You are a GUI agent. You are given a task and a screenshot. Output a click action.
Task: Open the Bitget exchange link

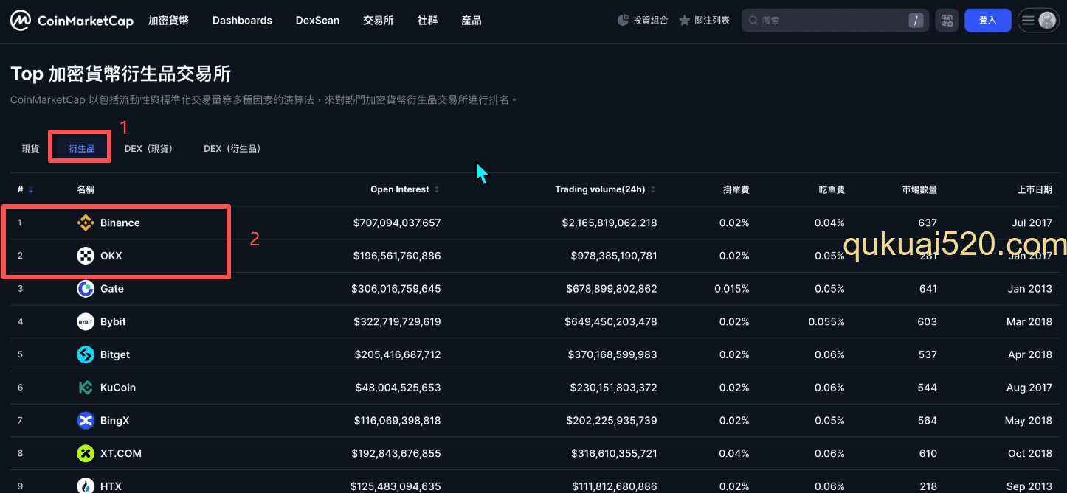pyautogui.click(x=115, y=354)
